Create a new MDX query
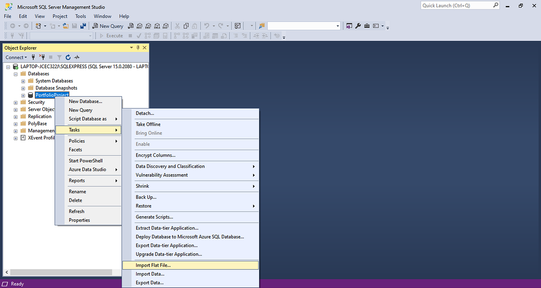 tap(139, 26)
